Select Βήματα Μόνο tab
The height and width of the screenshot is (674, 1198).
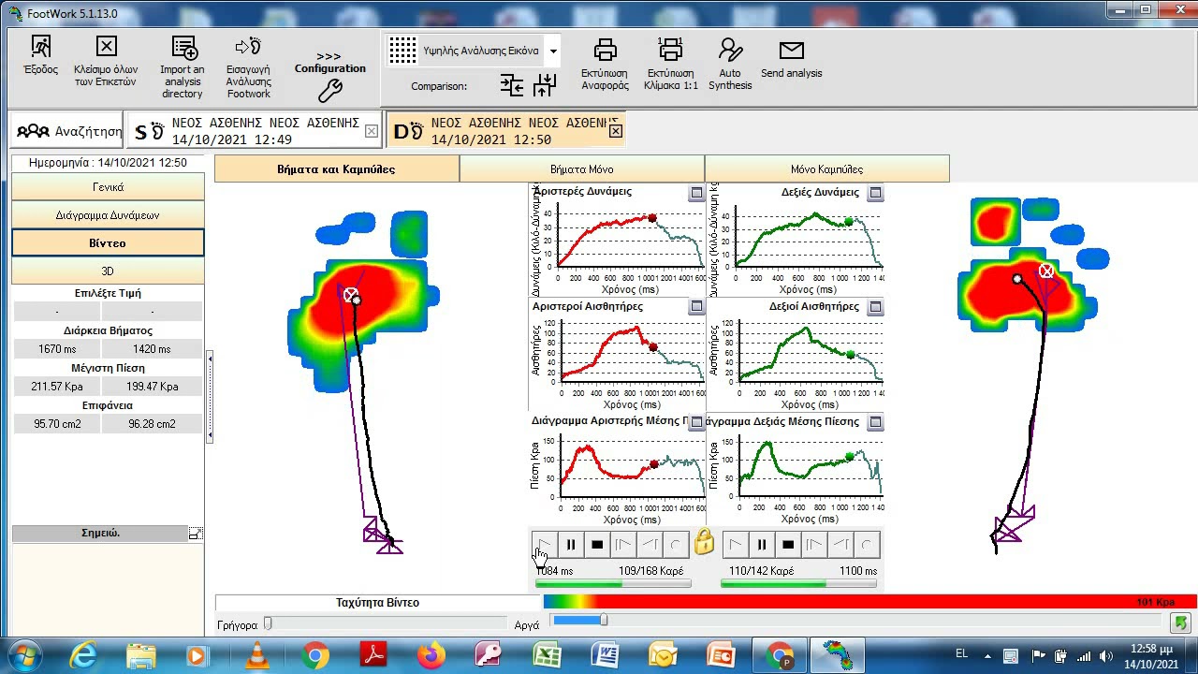point(582,169)
